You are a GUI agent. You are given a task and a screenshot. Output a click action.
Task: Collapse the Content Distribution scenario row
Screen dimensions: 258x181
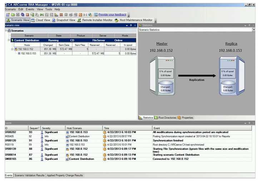(x=9, y=40)
